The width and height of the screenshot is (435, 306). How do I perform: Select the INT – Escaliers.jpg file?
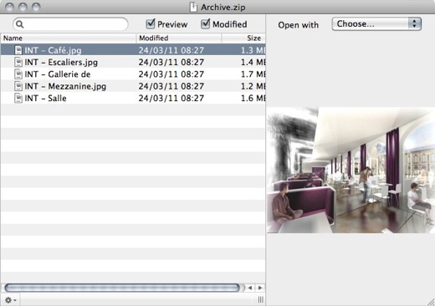click(133, 62)
